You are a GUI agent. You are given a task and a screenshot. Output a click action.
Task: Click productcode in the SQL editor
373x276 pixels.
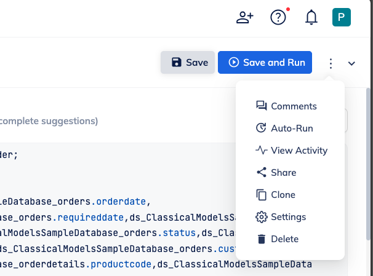[x=121, y=264]
